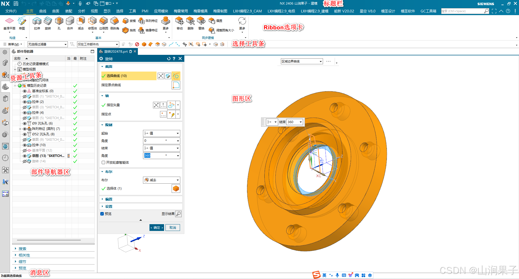The width and height of the screenshot is (519, 279).
Task: Open the resource bar settings gear icon
Action: tap(5, 52)
